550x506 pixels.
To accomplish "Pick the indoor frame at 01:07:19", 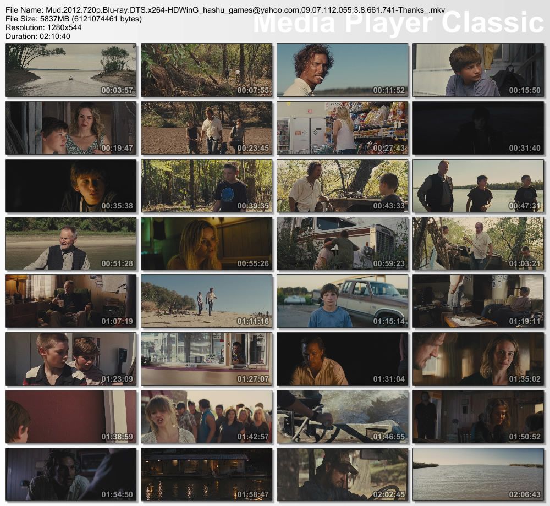I will coord(71,301).
